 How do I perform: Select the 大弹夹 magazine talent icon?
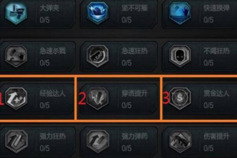(16, 13)
